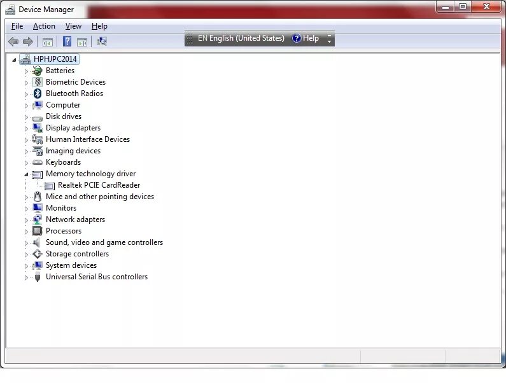This screenshot has width=506, height=383.
Task: Click the Network adapters icon
Action: point(38,219)
